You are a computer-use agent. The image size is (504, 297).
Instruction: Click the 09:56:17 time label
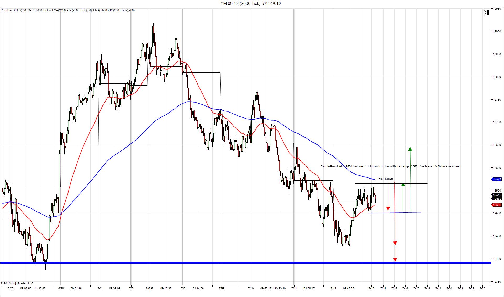click(266, 288)
